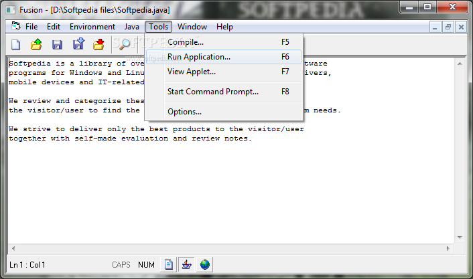Close the open Tools menu
The image size is (473, 279).
158,27
